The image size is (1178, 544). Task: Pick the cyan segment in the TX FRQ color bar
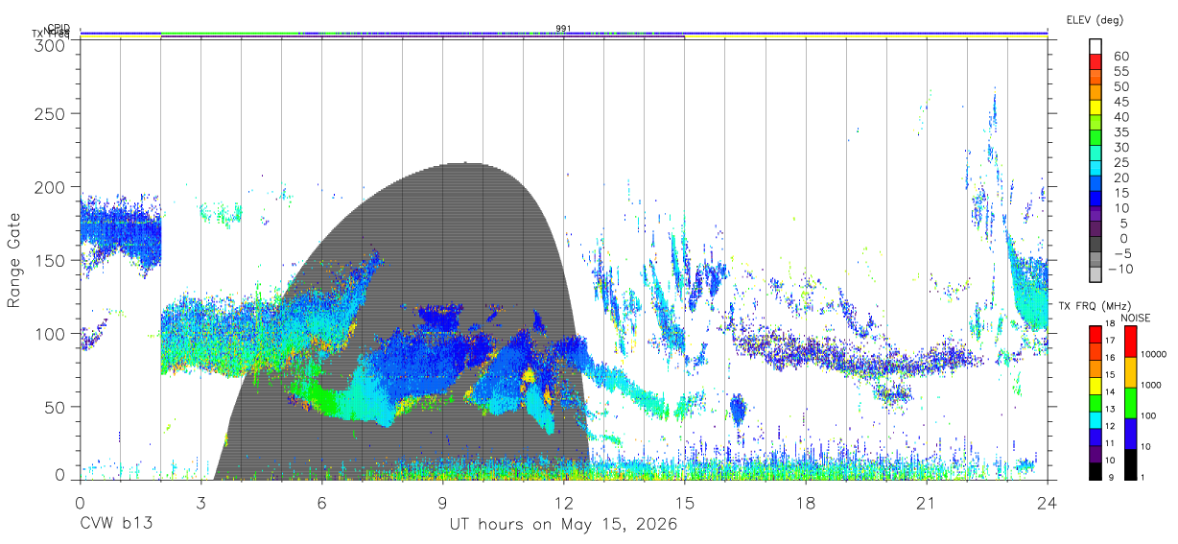(x=1096, y=420)
